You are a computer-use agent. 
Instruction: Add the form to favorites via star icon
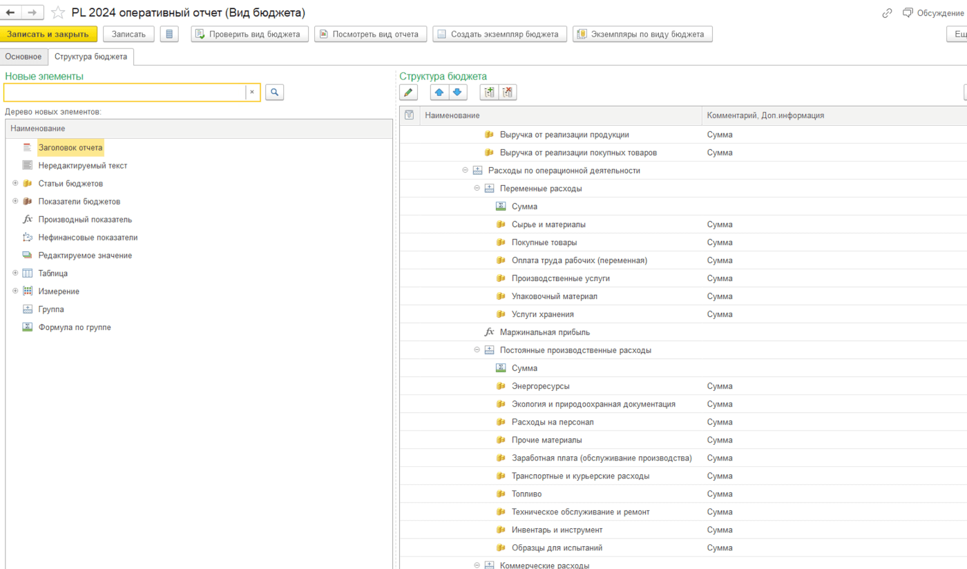pyautogui.click(x=58, y=13)
